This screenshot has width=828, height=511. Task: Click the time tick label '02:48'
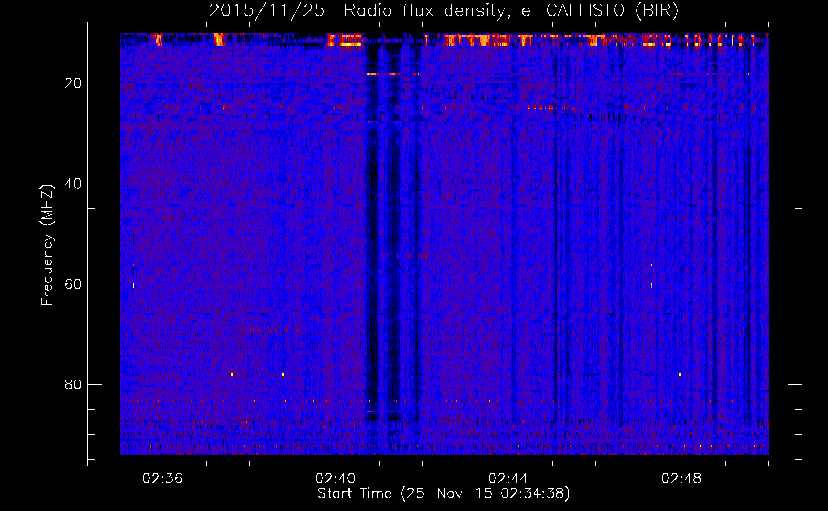point(682,479)
